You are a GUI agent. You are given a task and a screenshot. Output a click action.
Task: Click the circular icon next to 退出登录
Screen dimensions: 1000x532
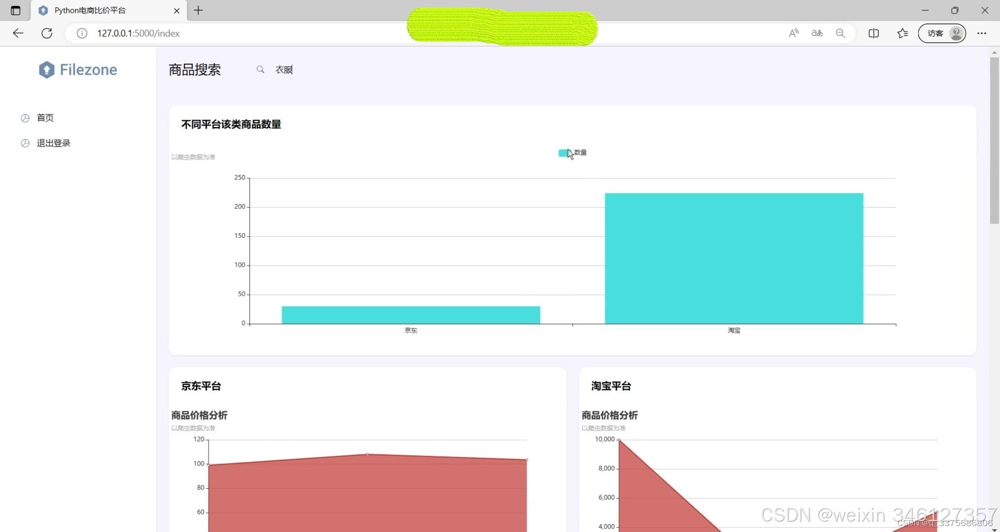coord(25,143)
